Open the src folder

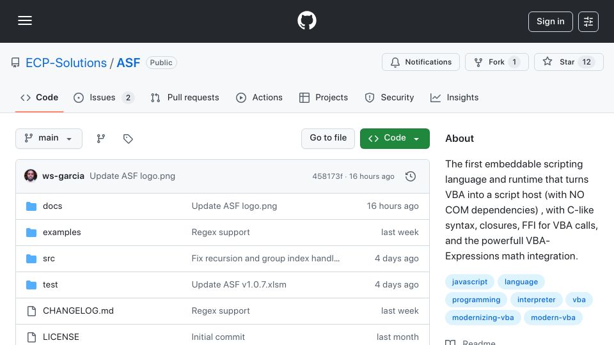click(x=49, y=259)
